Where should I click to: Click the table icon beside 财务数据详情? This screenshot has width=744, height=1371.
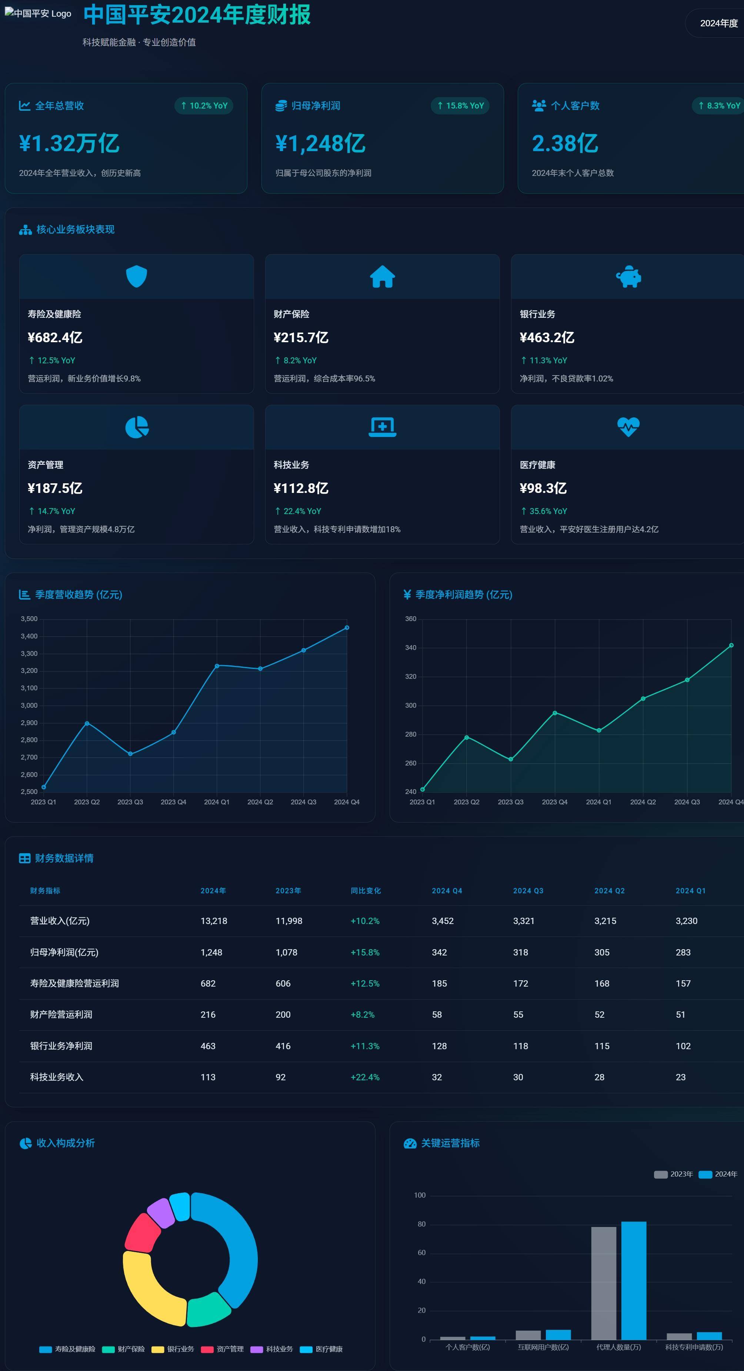click(24, 858)
